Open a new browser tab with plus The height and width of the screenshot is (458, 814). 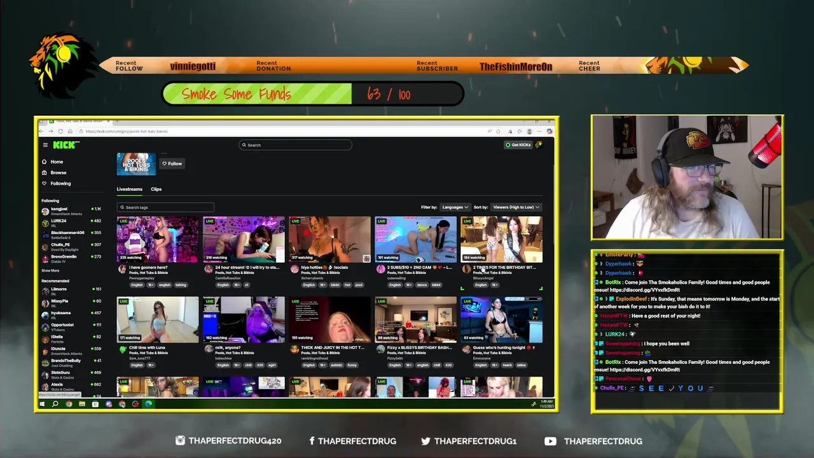pos(117,121)
